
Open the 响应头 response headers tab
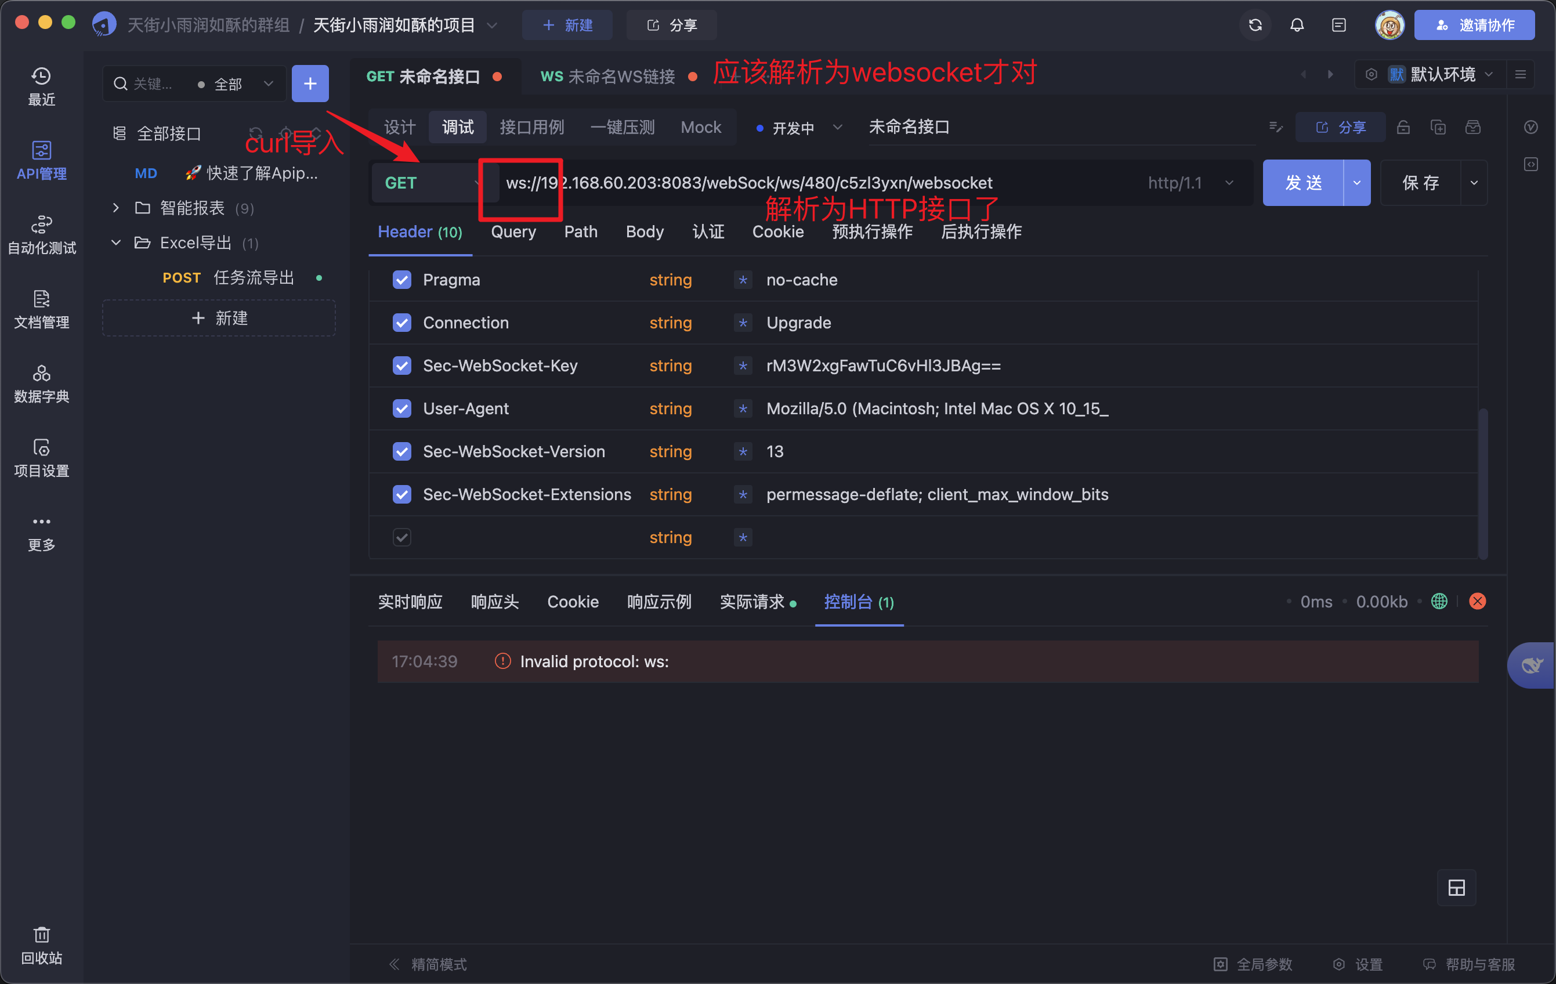tap(494, 602)
